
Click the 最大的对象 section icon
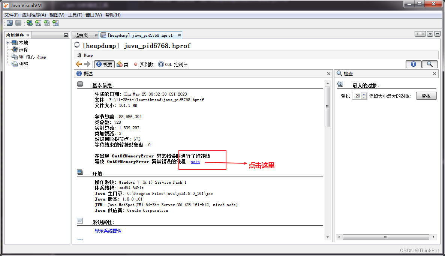[340, 84]
